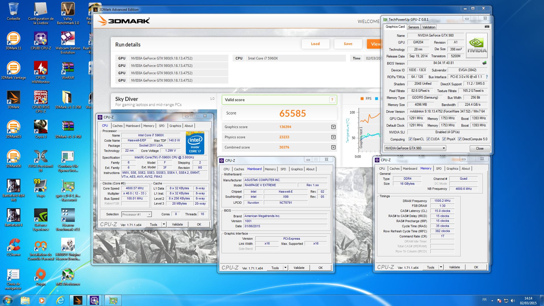Open CCleaner desktop shortcut
Viewport: 544px width, 306px height.
click(x=13, y=247)
